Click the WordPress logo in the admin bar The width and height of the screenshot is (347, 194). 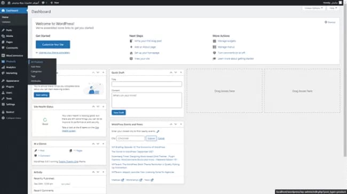click(x=3, y=3)
